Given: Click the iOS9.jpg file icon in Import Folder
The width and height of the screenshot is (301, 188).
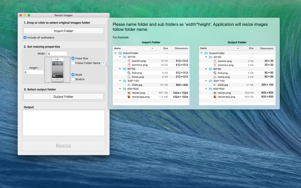Looking at the screenshot, I should pyautogui.click(x=129, y=85).
